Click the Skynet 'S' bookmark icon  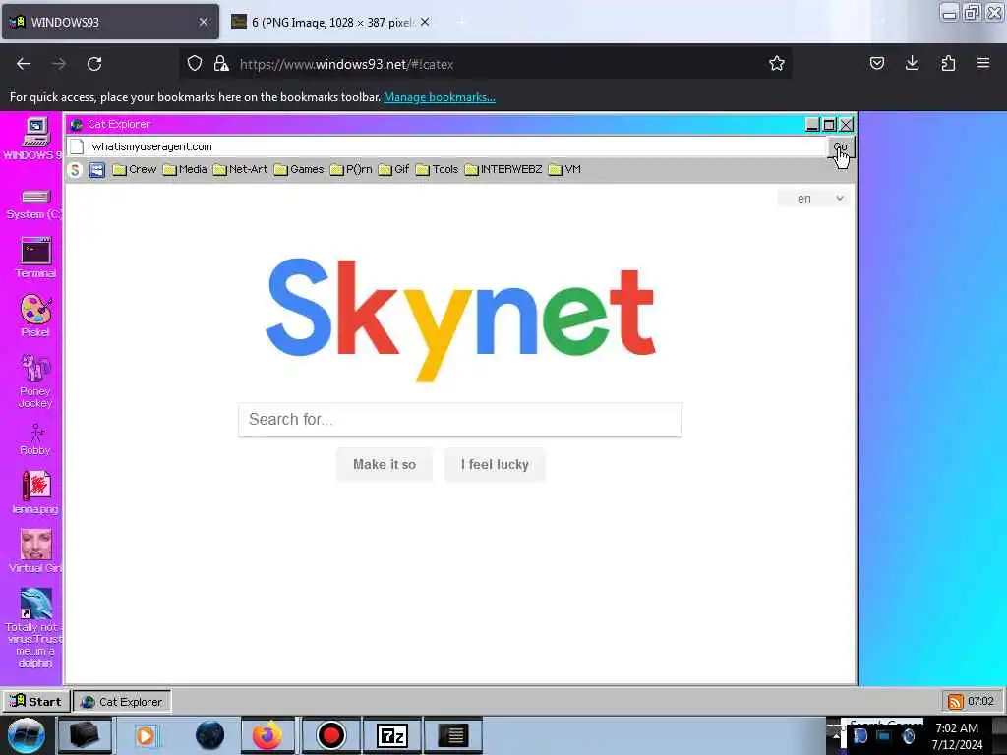coord(75,170)
